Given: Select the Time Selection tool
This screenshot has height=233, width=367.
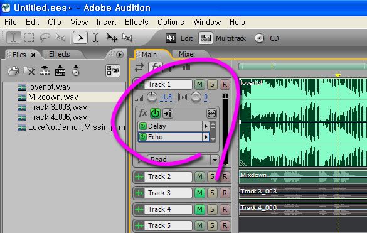Looking at the screenshot, I should [x=95, y=38].
